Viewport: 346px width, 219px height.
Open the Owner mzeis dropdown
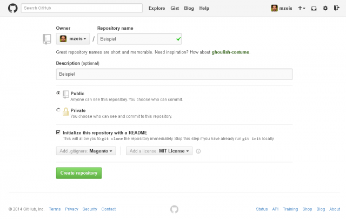coord(73,39)
